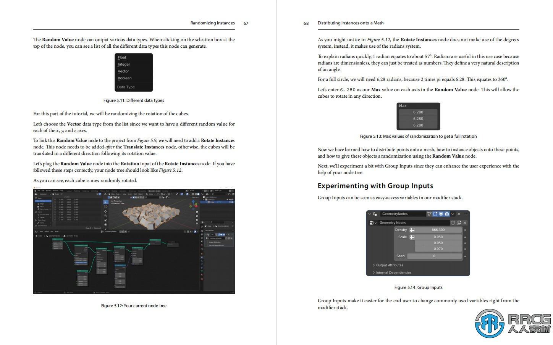The image size is (553, 345).
Task: Click third Max 6.280 field
Action: [x=418, y=125]
